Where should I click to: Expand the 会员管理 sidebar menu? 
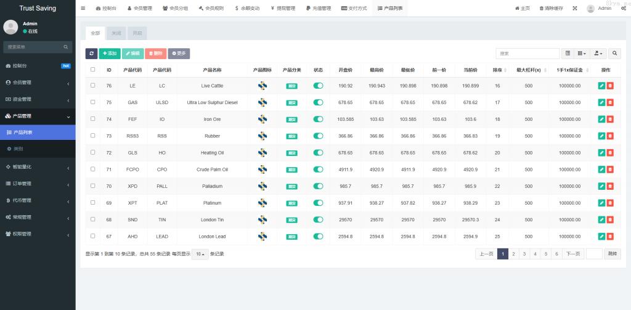tap(37, 82)
